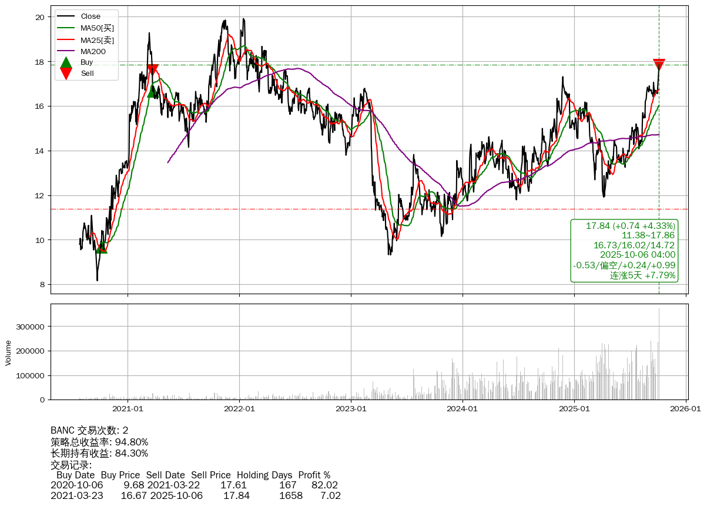Screen dimensions: 707x506
Task: Click the final sell marker at 17.84
Action: pos(659,64)
